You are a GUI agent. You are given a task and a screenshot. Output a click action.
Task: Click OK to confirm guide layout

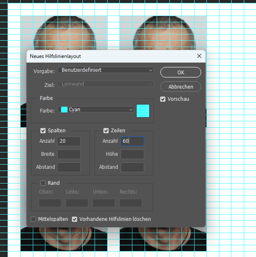click(x=181, y=72)
